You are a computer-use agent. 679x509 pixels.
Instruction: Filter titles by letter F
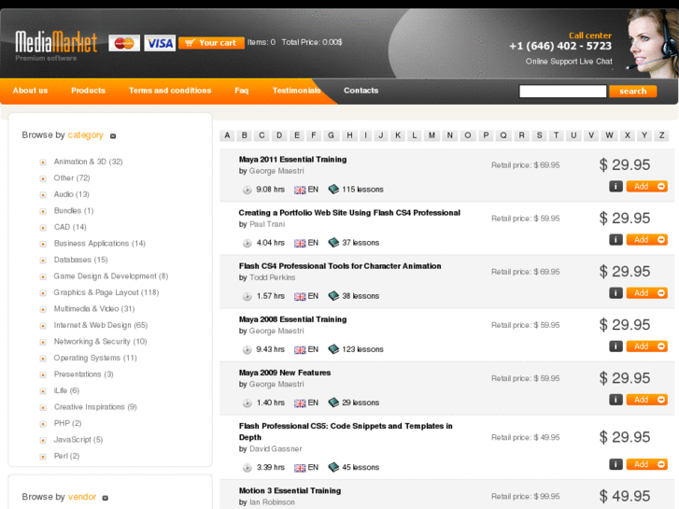(314, 135)
